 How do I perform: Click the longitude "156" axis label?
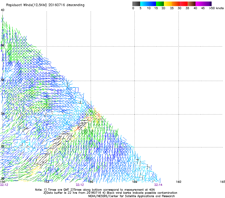[x=91, y=182]
